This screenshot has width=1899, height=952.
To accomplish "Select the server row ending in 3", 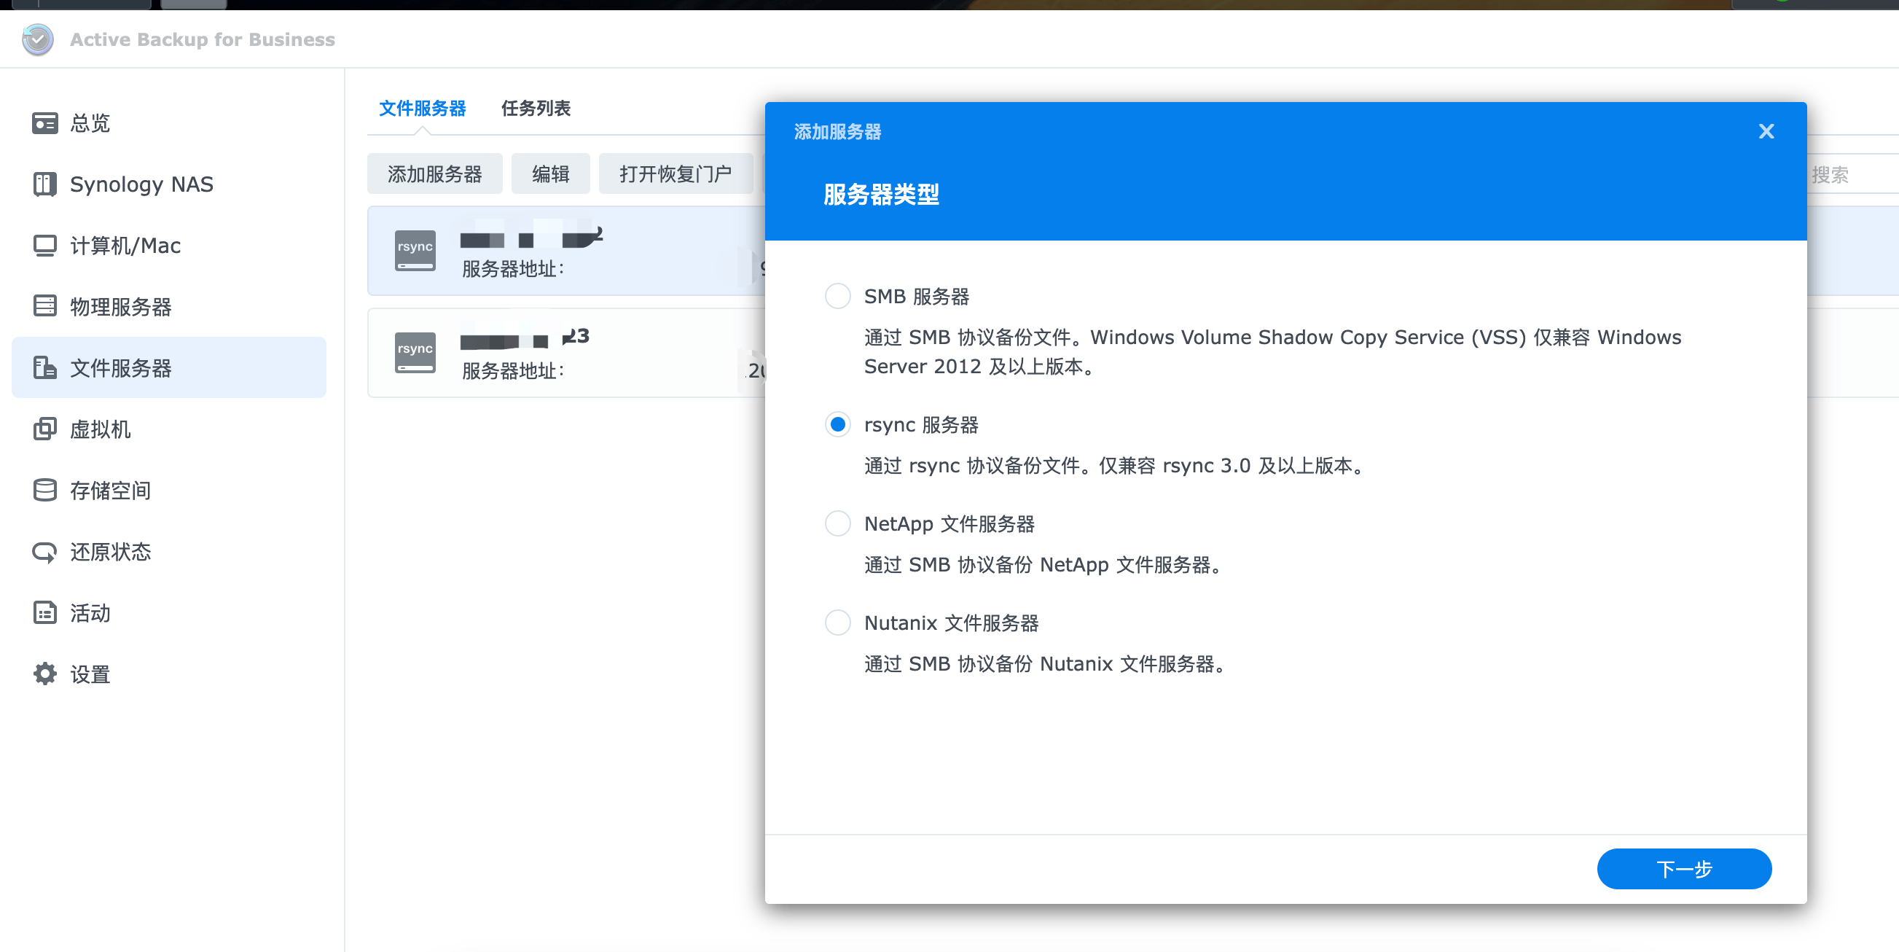I will click(566, 353).
